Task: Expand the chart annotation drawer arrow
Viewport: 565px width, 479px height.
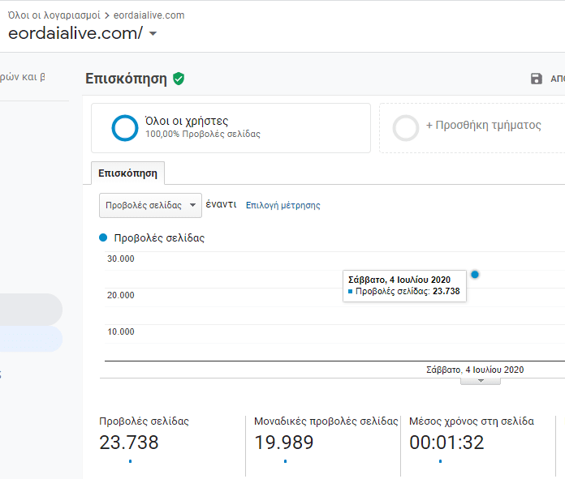Action: (x=481, y=381)
